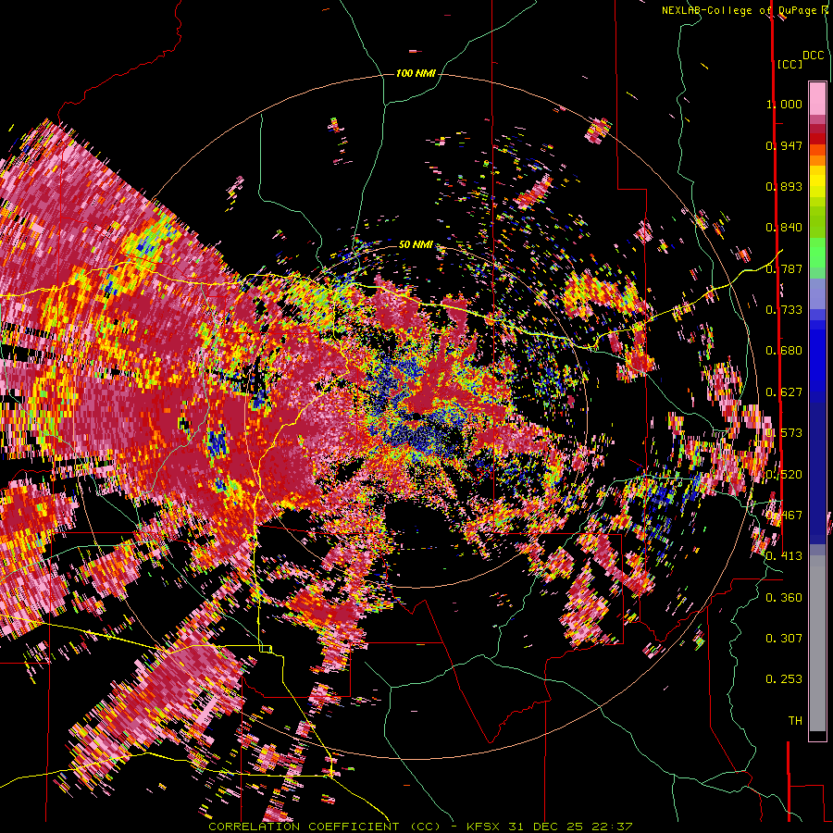The image size is (833, 833).
Task: Pick the lavender band of the color scale
Action: coord(817,293)
